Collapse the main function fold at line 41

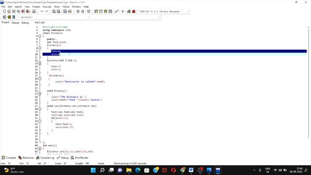40,148
